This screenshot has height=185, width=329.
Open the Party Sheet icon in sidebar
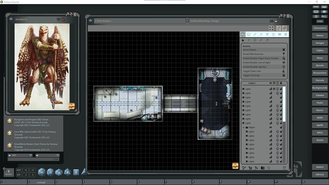pos(324,6)
